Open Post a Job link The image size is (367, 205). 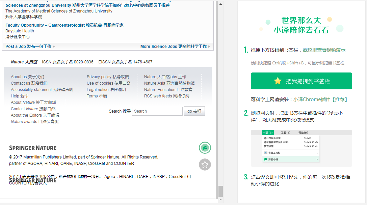[28, 47]
